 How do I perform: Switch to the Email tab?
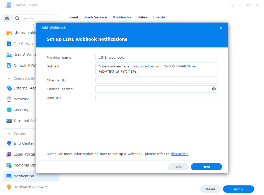[x=73, y=17]
